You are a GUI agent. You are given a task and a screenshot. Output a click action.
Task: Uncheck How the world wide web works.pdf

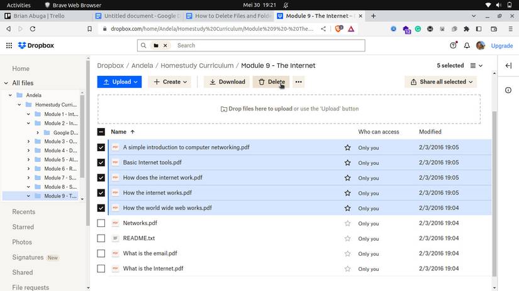(x=101, y=208)
